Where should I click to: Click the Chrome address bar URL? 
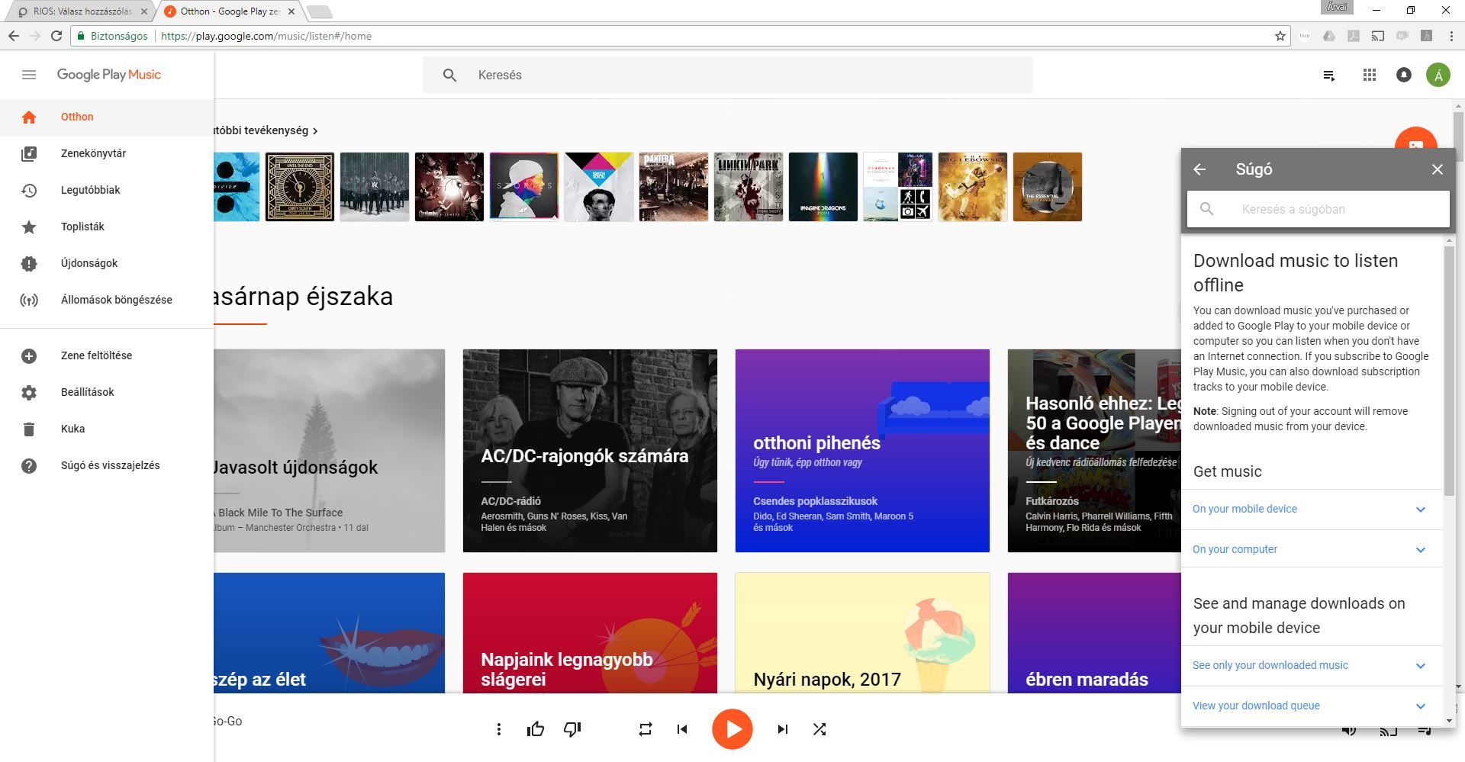pos(266,36)
